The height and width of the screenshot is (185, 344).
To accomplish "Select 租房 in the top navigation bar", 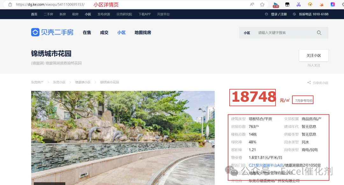I will click(x=75, y=14).
